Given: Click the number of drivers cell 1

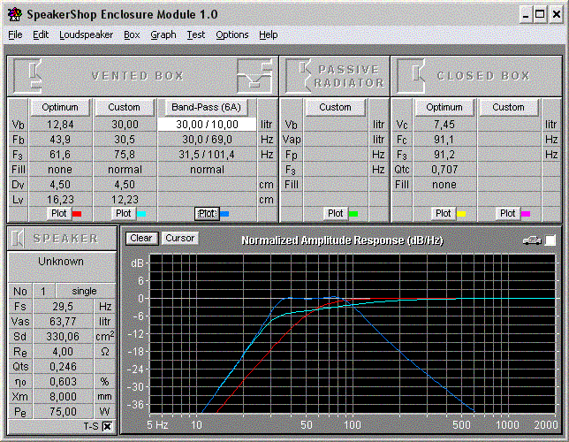Looking at the screenshot, I should pyautogui.click(x=43, y=291).
